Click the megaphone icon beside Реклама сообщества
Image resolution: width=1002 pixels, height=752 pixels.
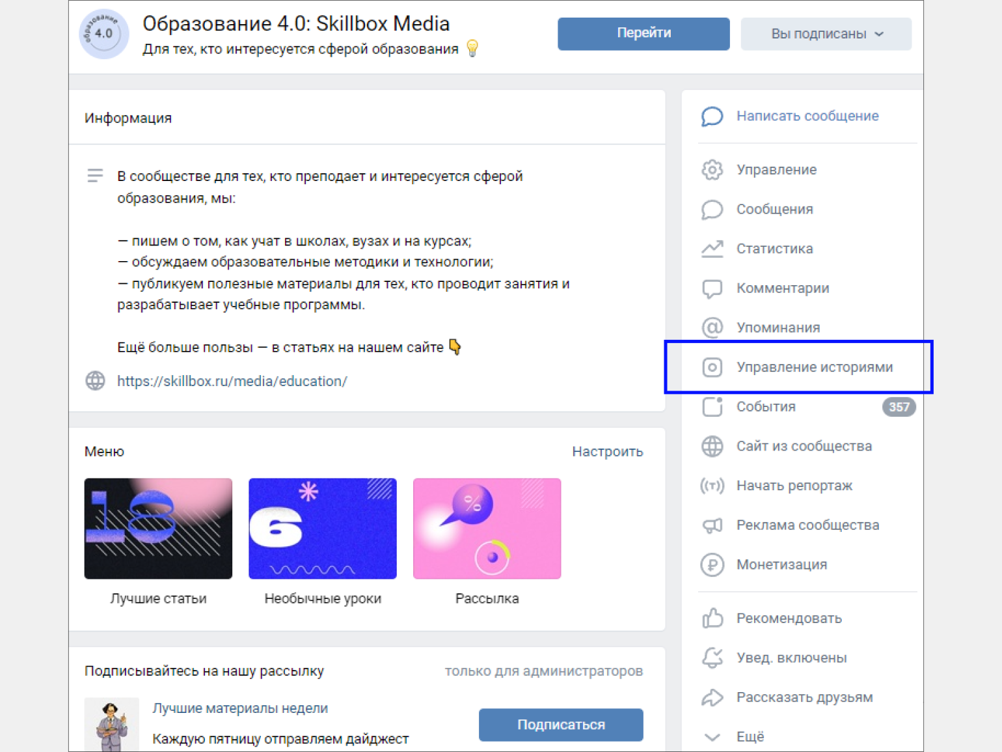point(712,525)
